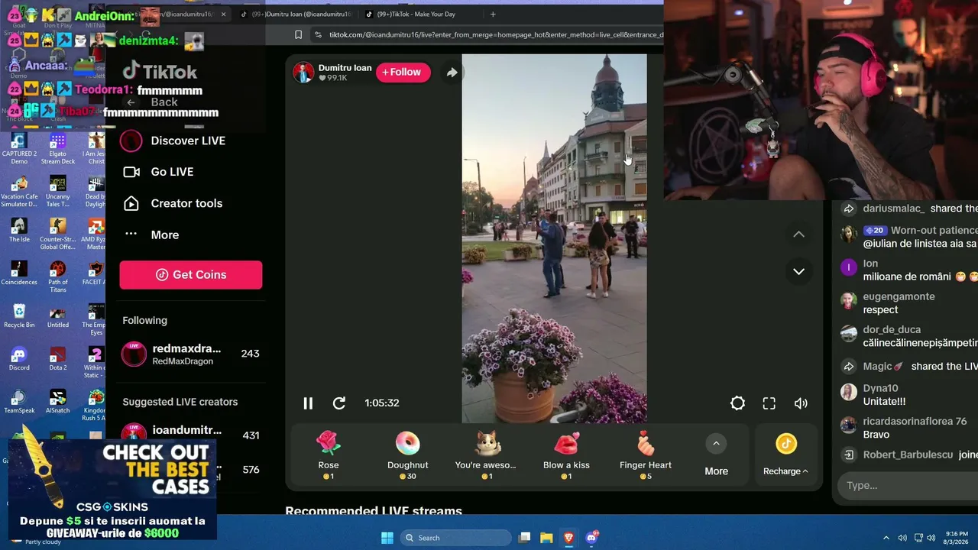Open Dumitru Ioan's profile avatar
The image size is (978, 550).
[x=303, y=73]
